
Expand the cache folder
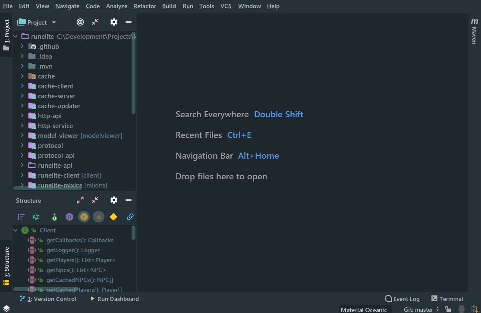(x=22, y=76)
